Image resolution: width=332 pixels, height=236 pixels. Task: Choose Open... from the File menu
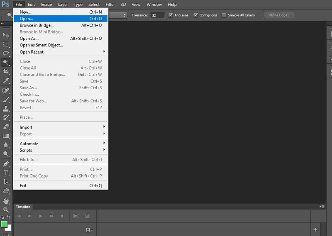click(61, 19)
